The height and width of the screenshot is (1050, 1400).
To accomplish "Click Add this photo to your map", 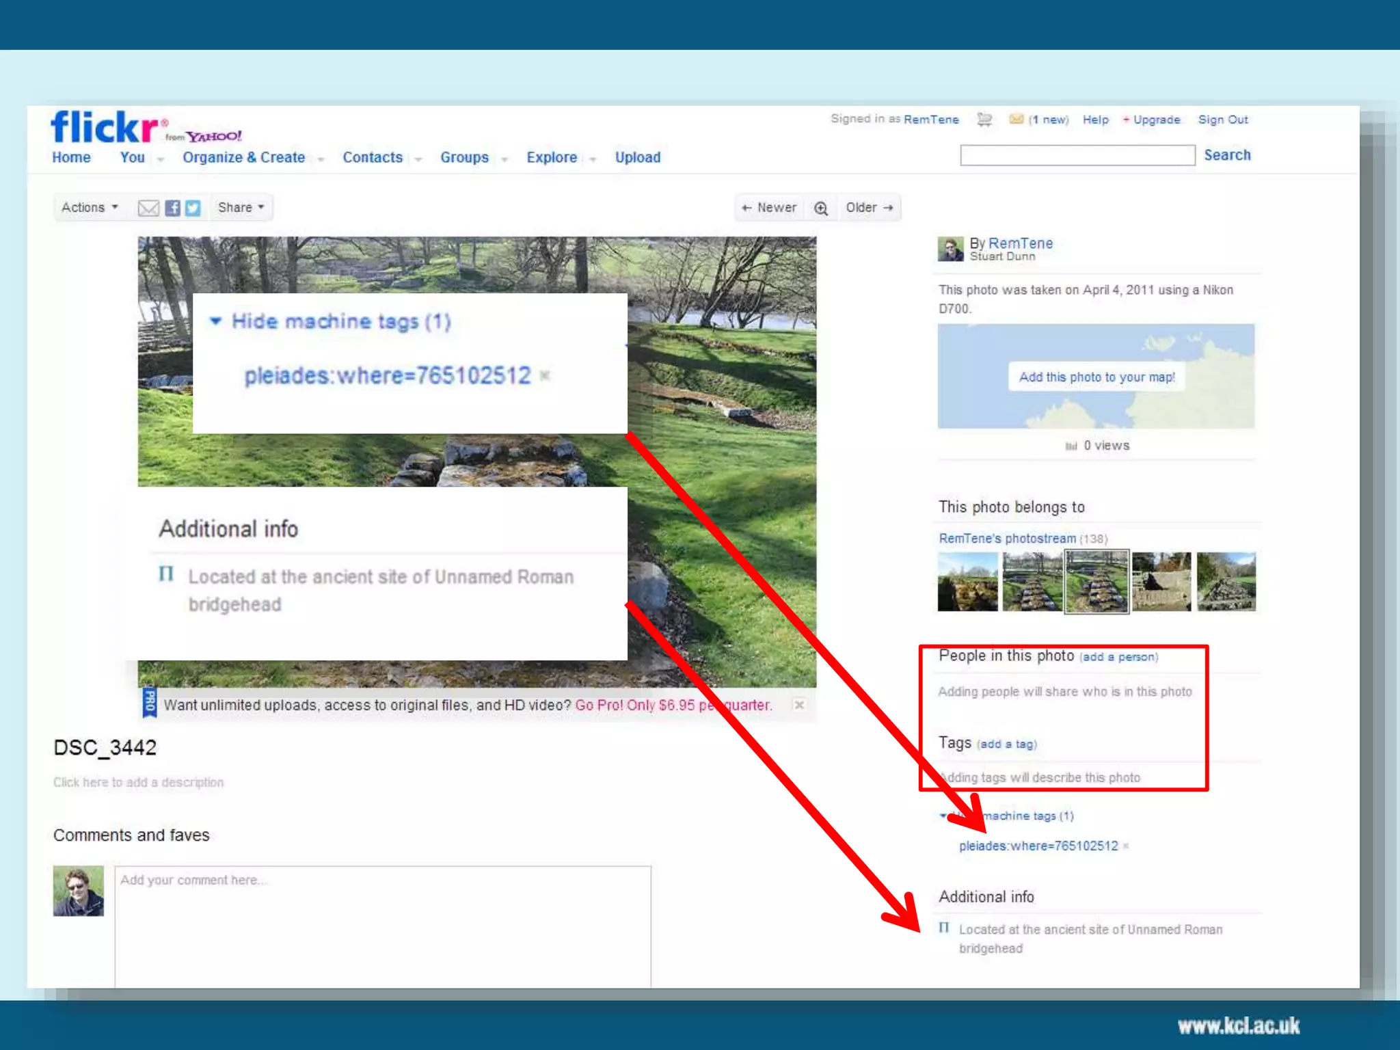I will tap(1096, 377).
